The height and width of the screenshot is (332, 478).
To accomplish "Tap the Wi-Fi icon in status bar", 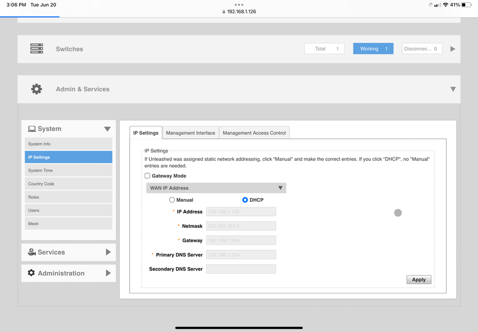I will (445, 5).
